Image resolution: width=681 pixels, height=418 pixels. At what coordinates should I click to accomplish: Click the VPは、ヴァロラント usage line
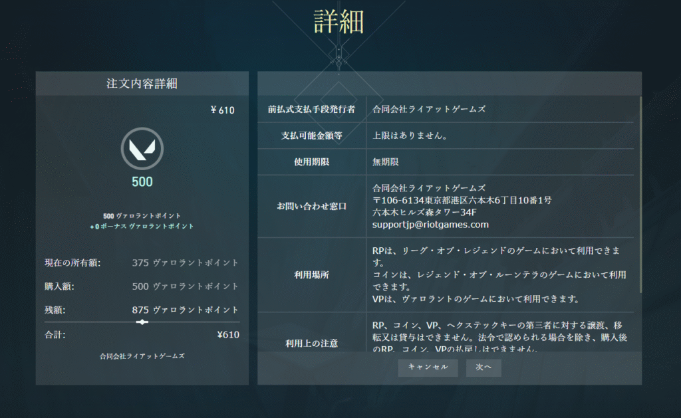476,299
